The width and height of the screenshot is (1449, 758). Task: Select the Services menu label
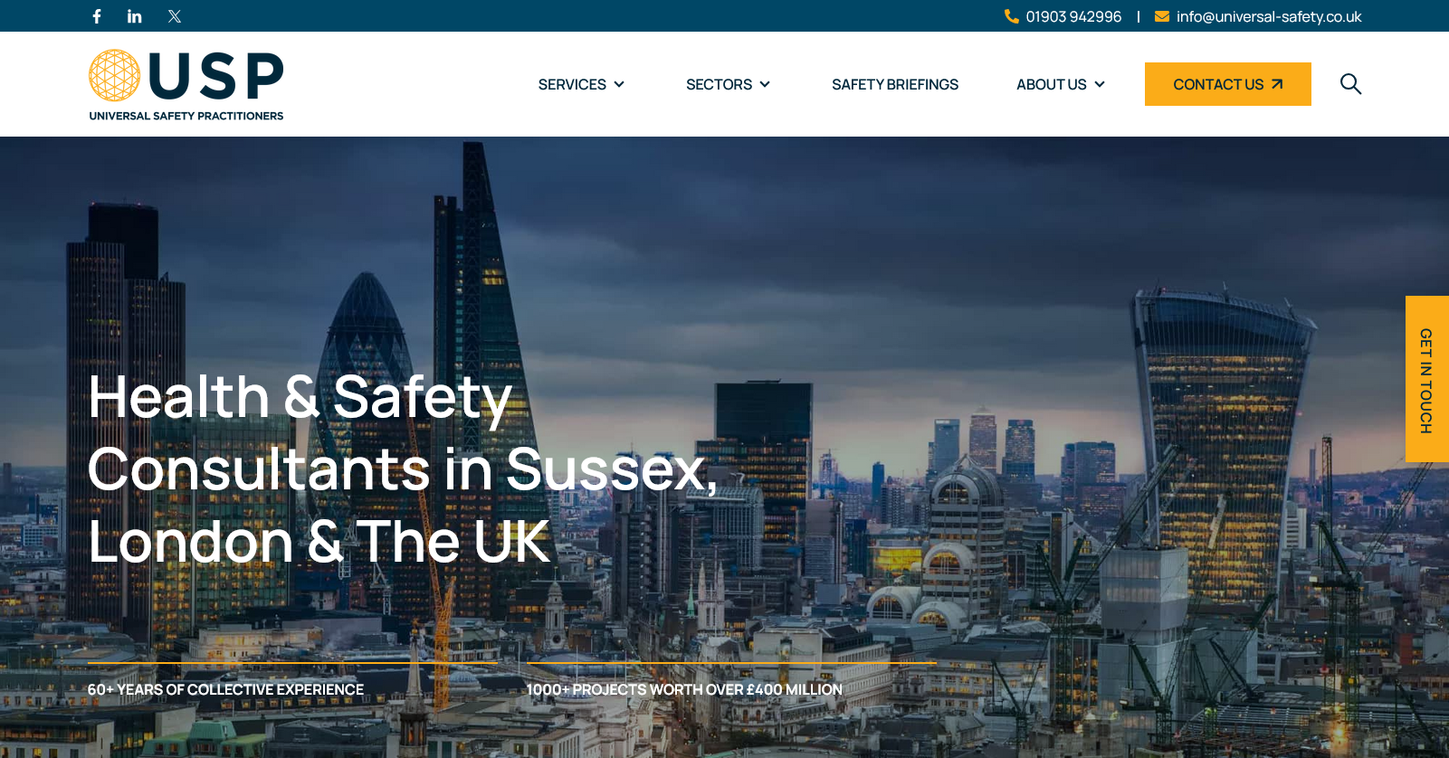[x=572, y=84]
